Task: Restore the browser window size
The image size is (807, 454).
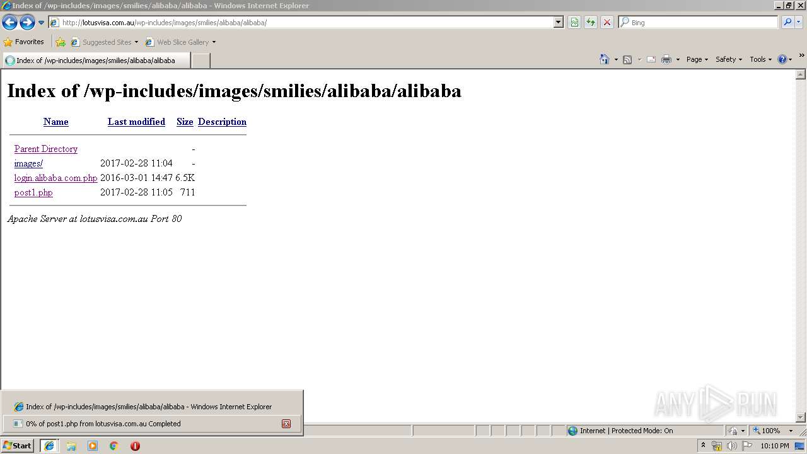Action: tap(788, 6)
